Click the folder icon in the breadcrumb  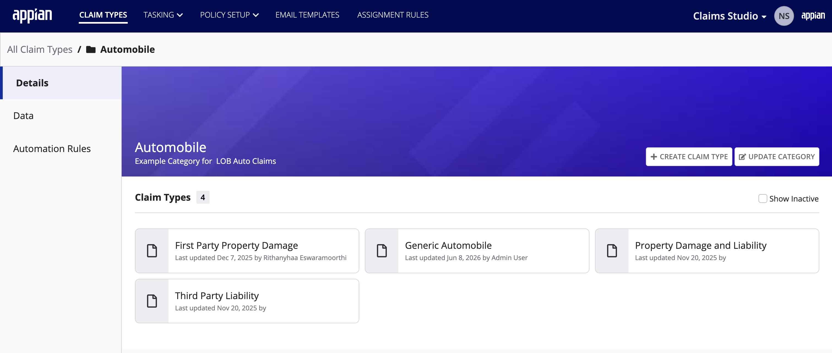[91, 49]
